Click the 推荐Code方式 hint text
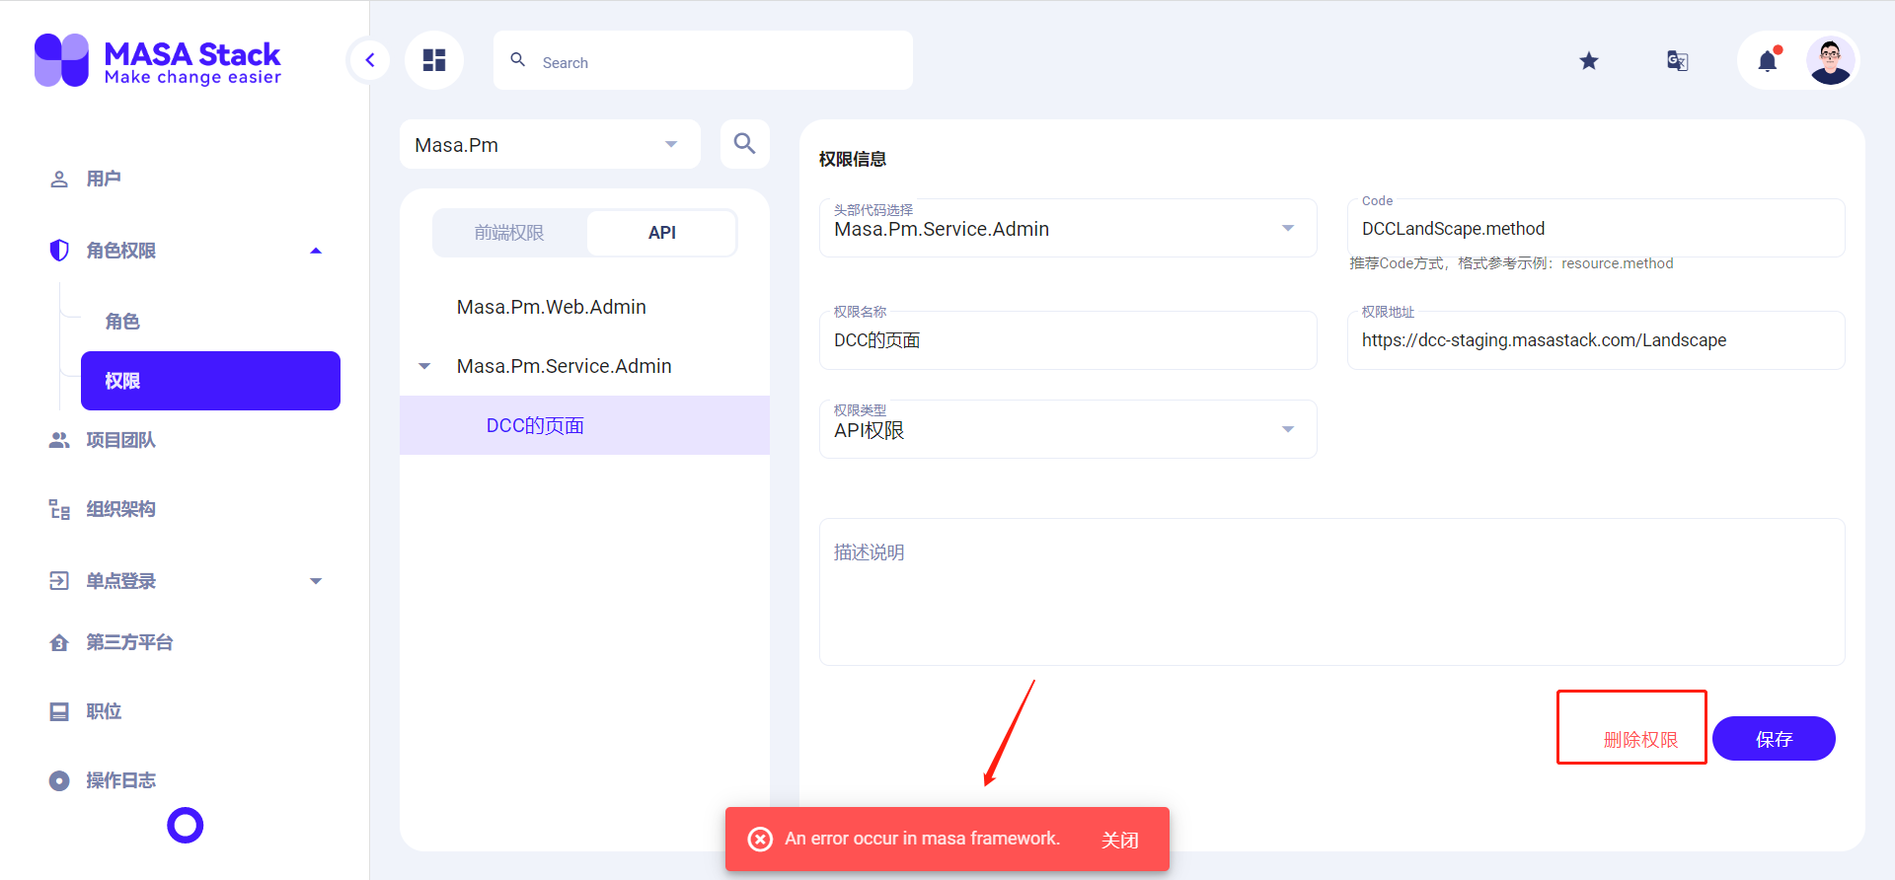 click(x=1511, y=263)
